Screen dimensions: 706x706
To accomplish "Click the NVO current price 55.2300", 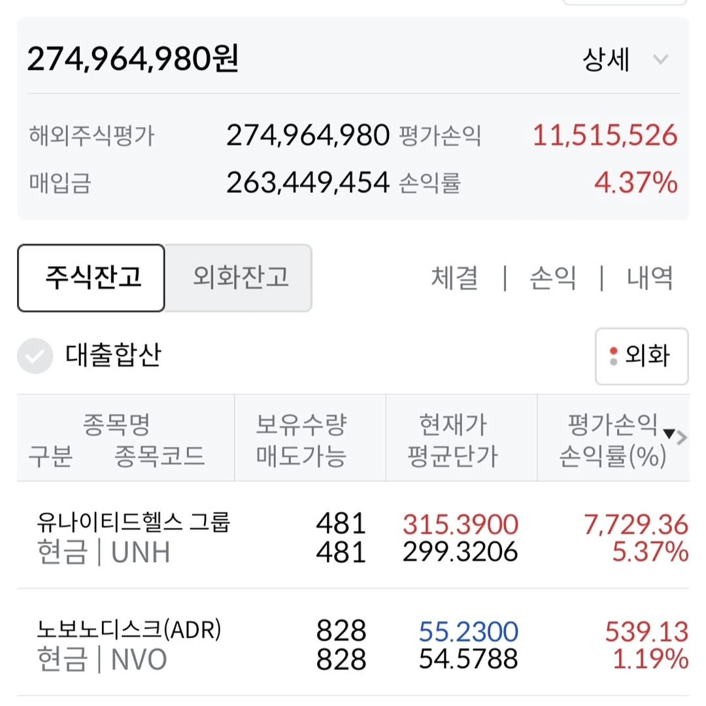I will click(468, 631).
